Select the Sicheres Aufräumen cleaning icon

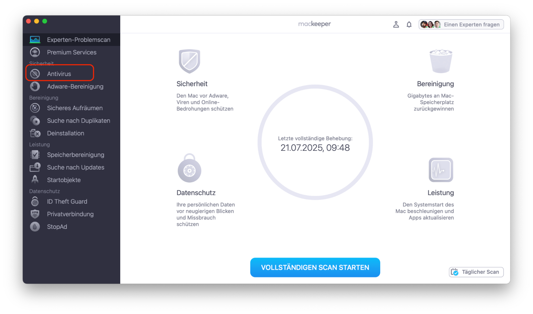pyautogui.click(x=35, y=108)
